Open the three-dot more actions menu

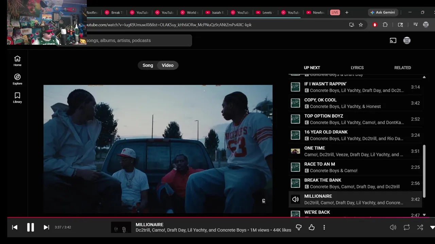point(324,227)
